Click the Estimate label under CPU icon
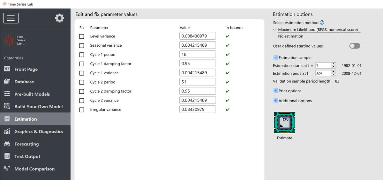This screenshot has width=383, height=180. (284, 138)
